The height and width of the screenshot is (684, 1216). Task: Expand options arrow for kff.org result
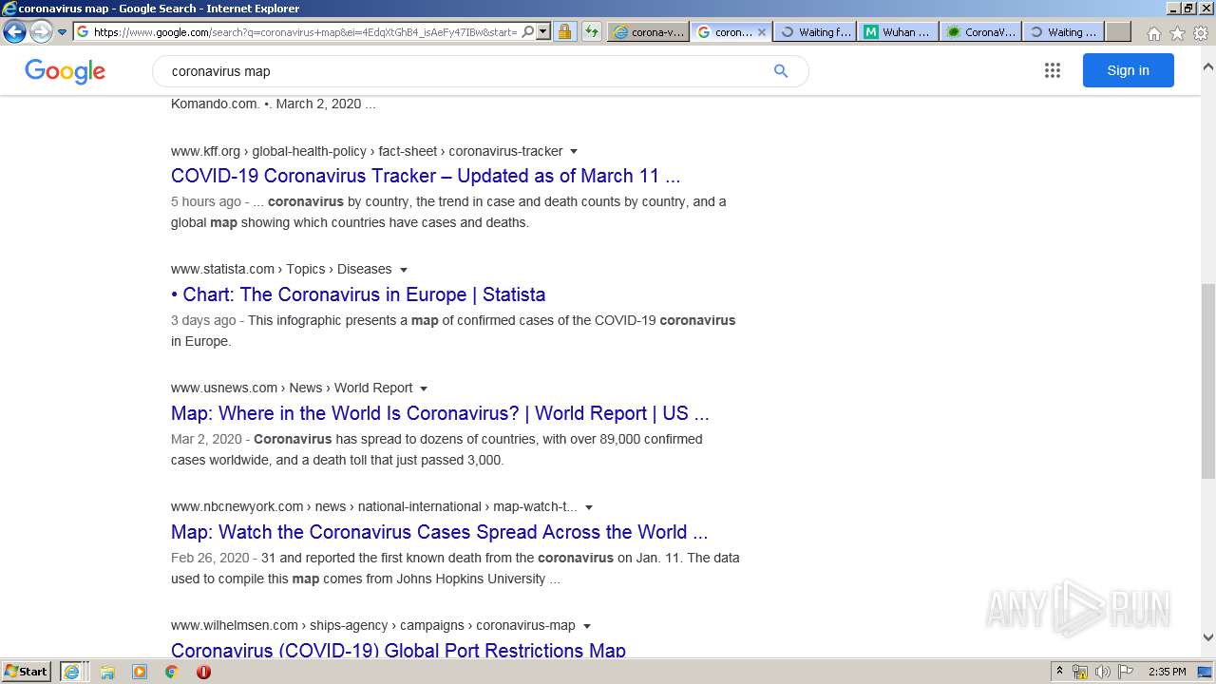[x=574, y=151]
